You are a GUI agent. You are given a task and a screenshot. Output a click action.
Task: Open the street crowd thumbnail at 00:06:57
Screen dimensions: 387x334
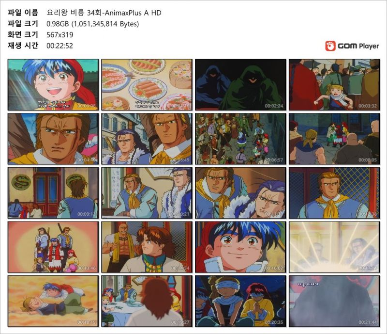click(240, 139)
